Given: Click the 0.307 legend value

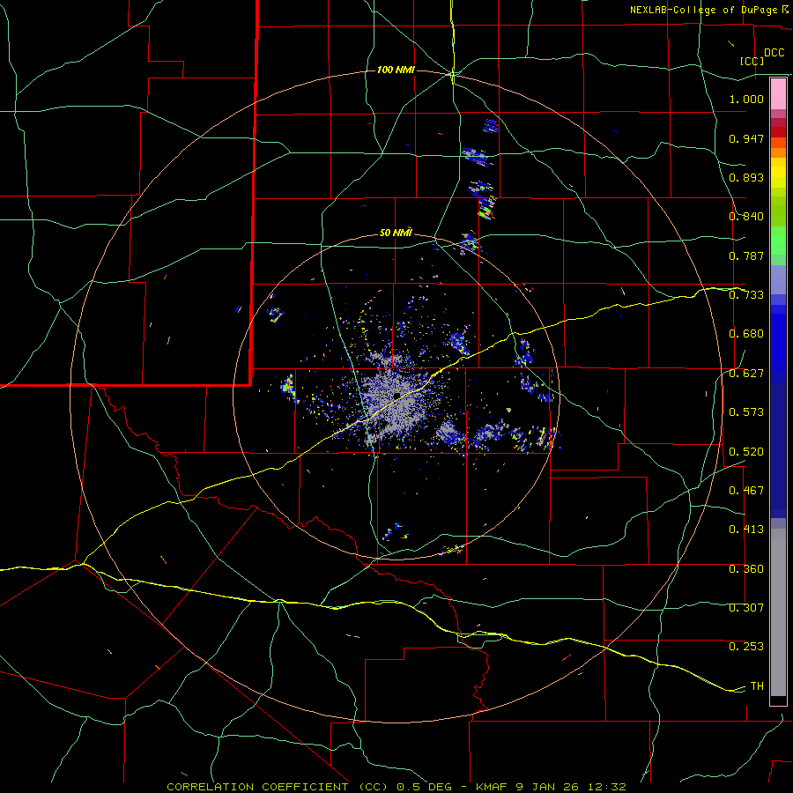Looking at the screenshot, I should click(x=746, y=608).
